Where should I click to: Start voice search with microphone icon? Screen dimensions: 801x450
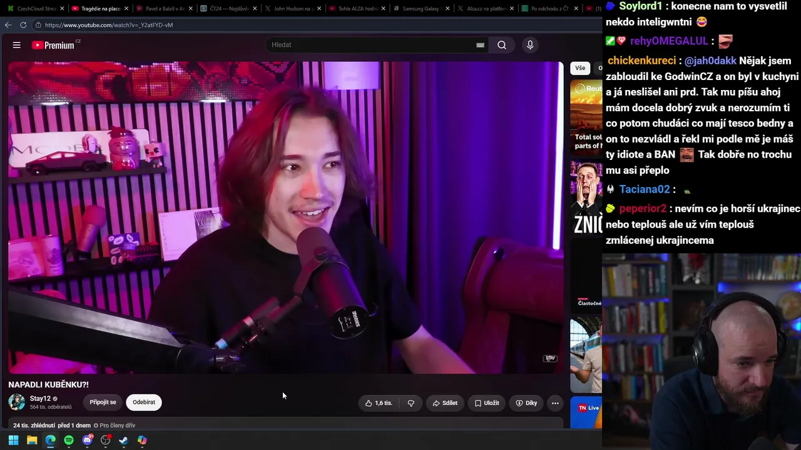point(530,45)
